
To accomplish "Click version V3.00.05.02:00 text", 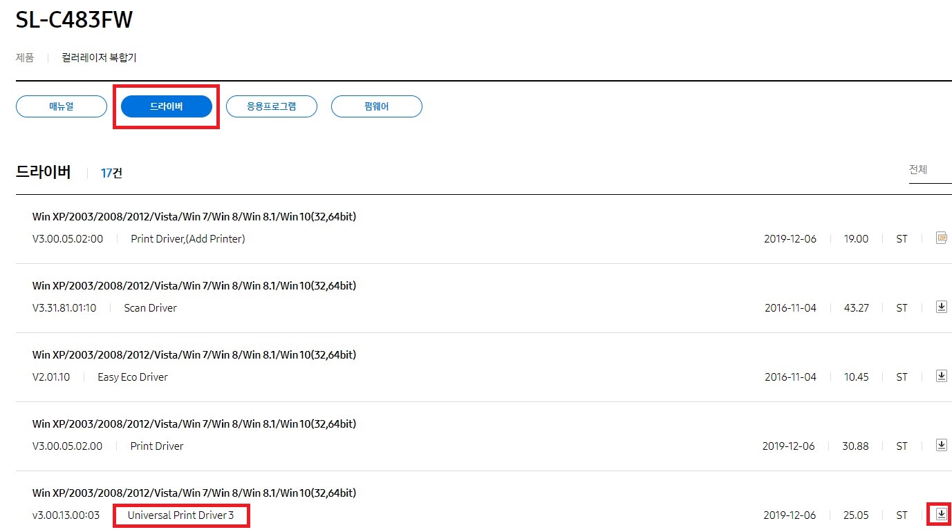I will pyautogui.click(x=68, y=239).
